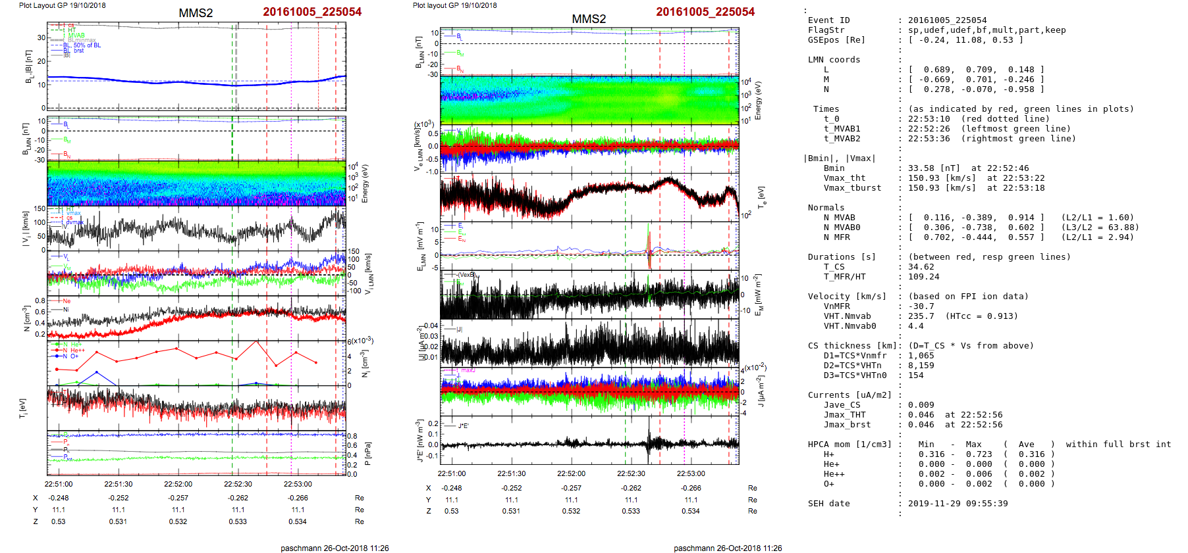Click the ion energy spectrogram in the left plot
1188x553 pixels.
tap(196, 183)
